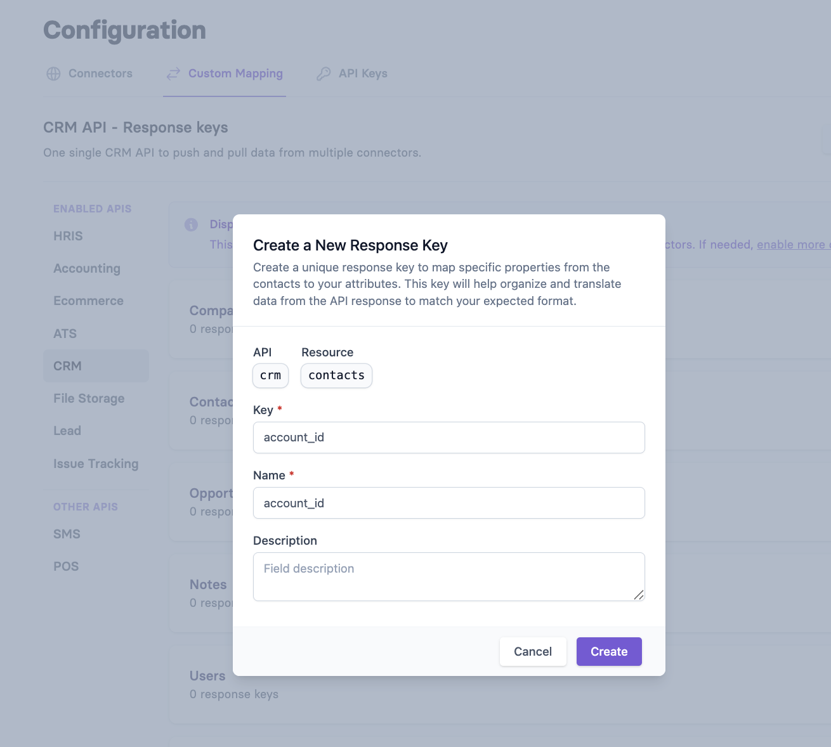Select HRIS in the enabled APIs list
The height and width of the screenshot is (747, 831).
coord(69,236)
